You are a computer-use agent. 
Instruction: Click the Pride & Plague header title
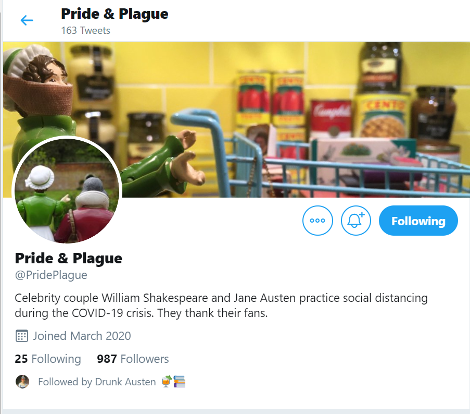pyautogui.click(x=115, y=14)
